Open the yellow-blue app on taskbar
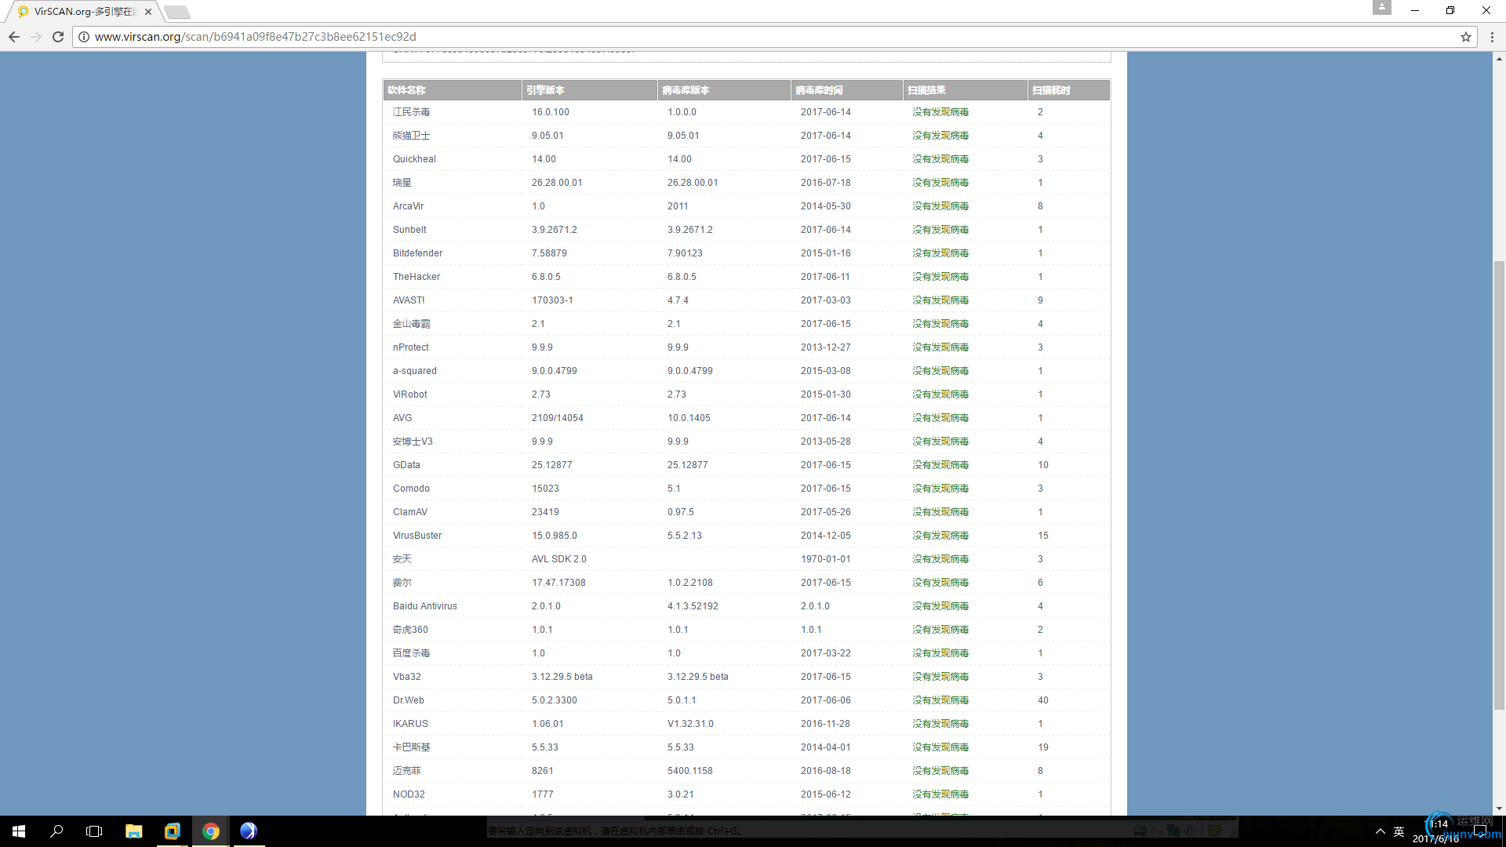 [x=172, y=831]
